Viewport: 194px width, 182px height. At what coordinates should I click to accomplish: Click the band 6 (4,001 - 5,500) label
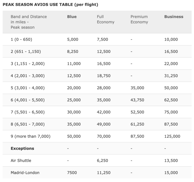point(28,100)
